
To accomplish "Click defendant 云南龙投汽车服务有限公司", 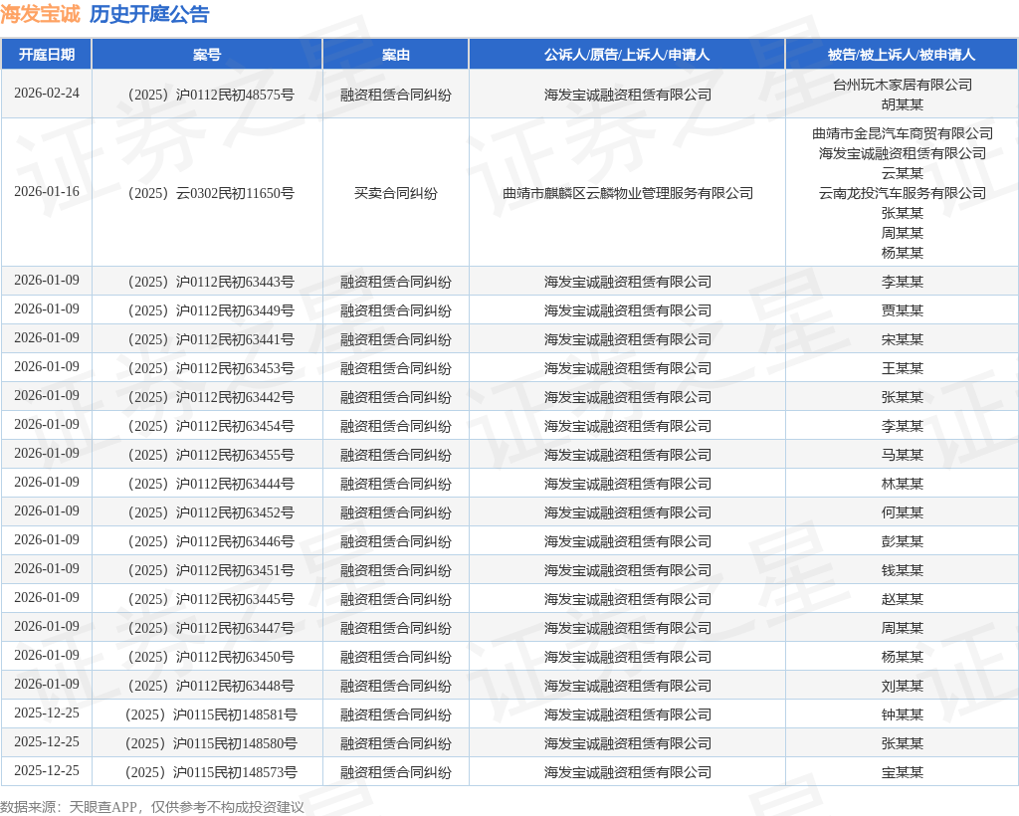I will 902,194.
